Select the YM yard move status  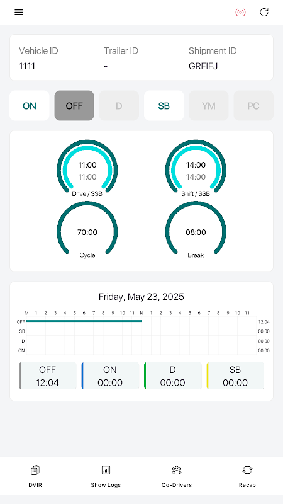[x=209, y=106]
